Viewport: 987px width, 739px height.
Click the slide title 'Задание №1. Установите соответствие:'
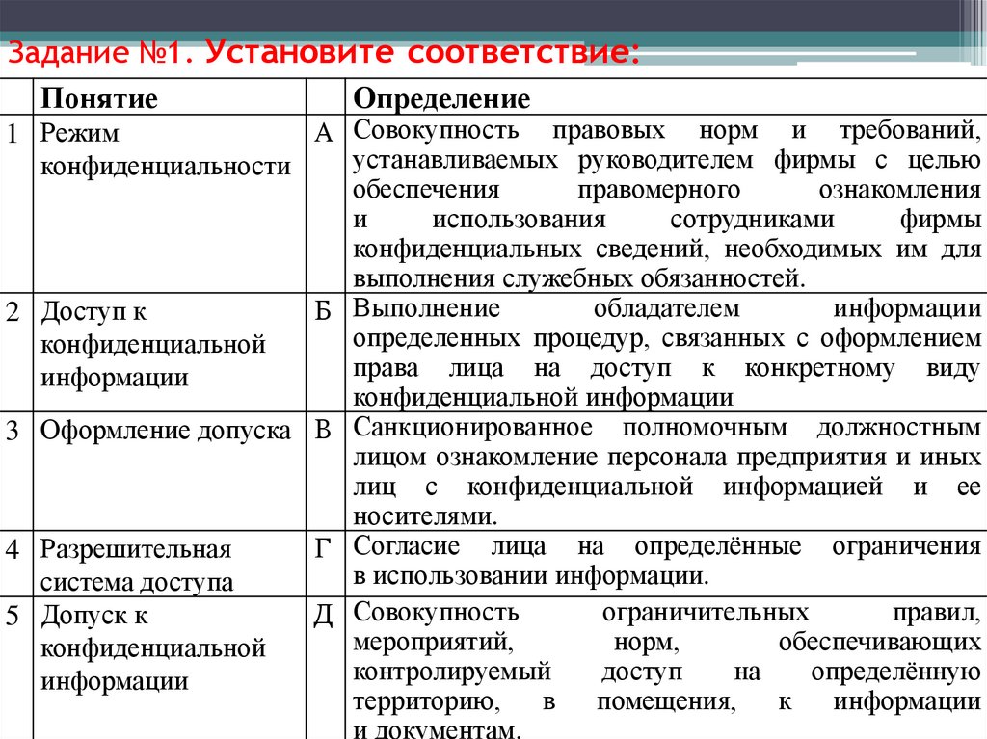click(x=324, y=52)
